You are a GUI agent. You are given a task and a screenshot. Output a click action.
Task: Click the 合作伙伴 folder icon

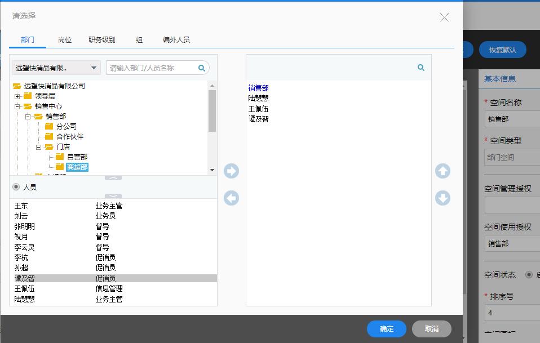point(50,137)
